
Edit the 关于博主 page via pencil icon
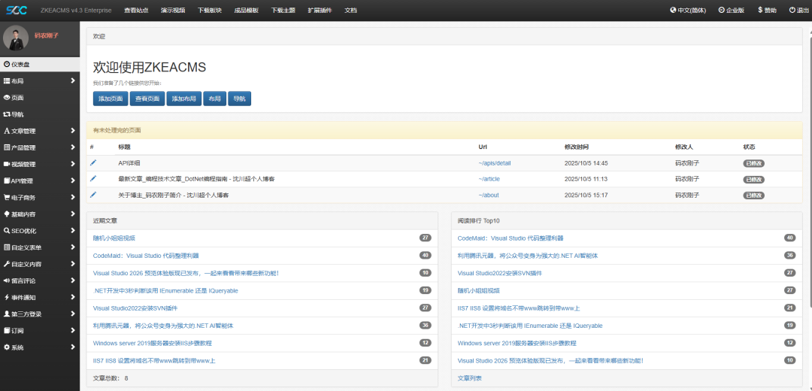pyautogui.click(x=93, y=194)
